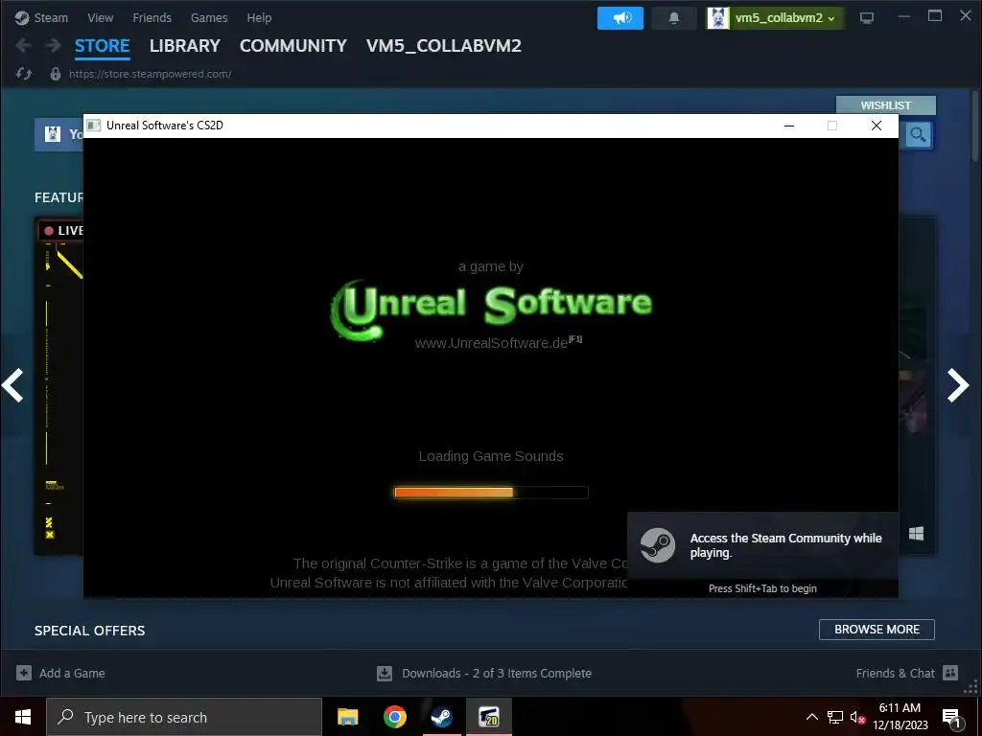Open Downloads - 2 of 3 Items Complete
982x736 pixels.
click(497, 673)
